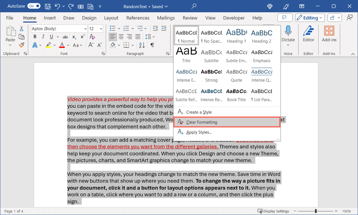
Task: Toggle Italic formatting
Action: [43, 37]
